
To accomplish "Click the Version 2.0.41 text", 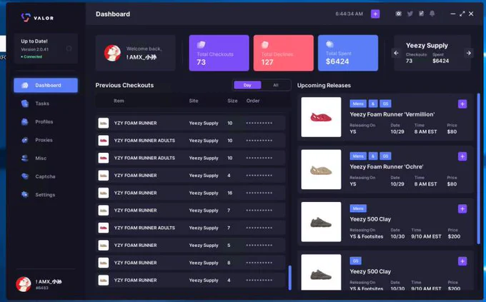I will click(35, 49).
